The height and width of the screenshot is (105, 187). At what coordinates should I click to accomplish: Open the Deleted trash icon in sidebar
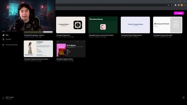tap(3, 39)
